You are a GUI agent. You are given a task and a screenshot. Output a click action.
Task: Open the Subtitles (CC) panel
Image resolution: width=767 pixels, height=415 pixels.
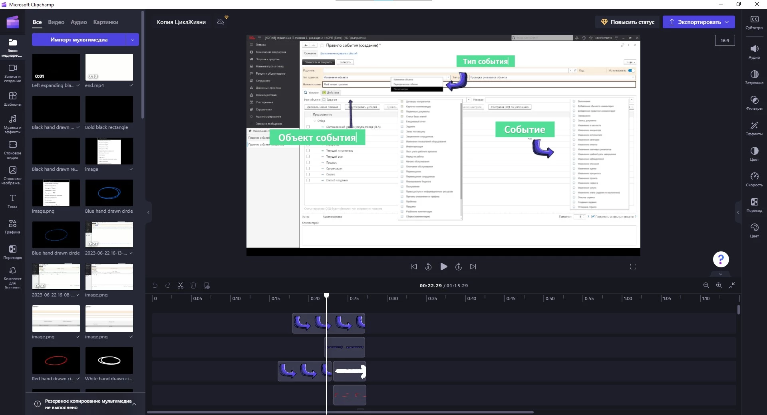point(754,22)
